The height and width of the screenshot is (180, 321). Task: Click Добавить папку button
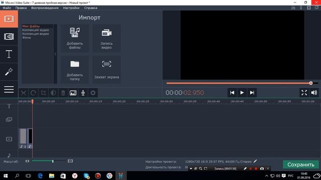tap(75, 70)
